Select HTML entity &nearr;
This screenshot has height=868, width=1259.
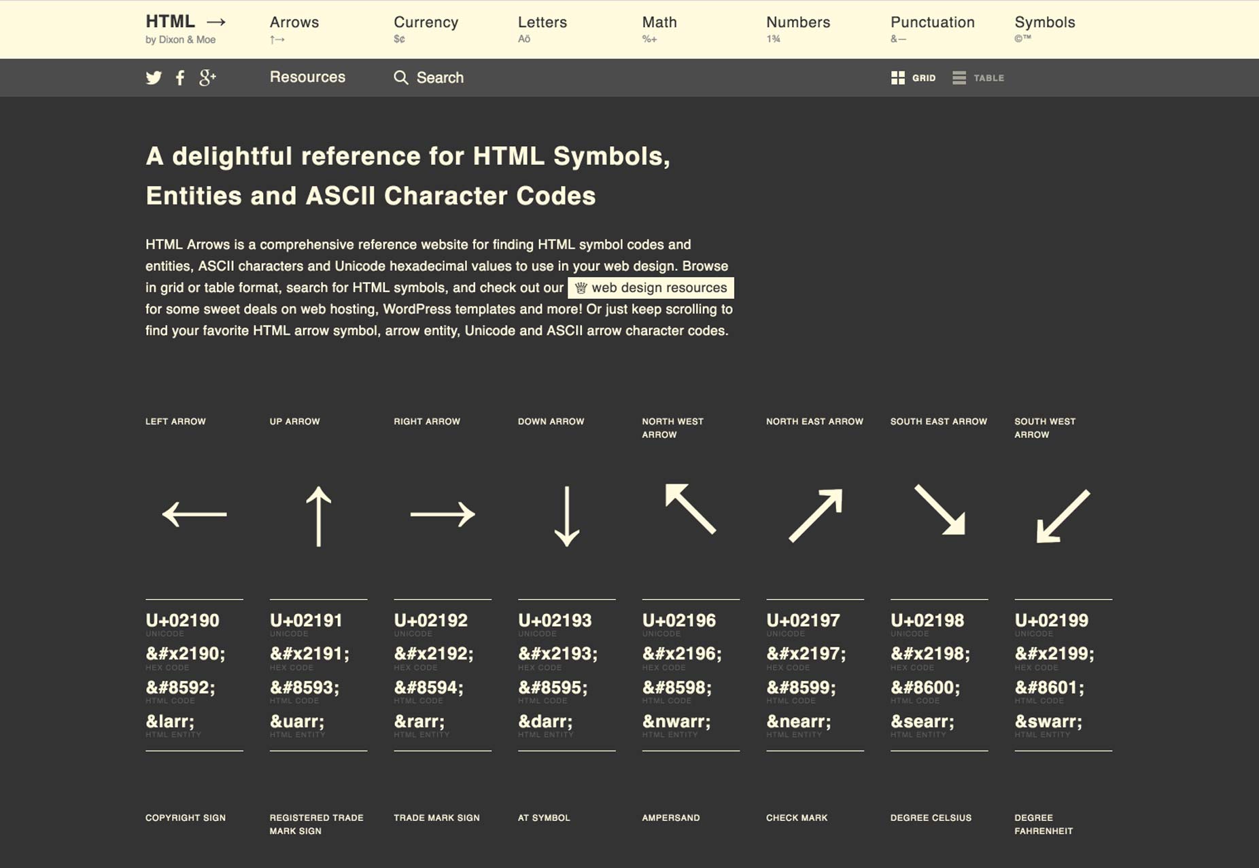point(799,721)
